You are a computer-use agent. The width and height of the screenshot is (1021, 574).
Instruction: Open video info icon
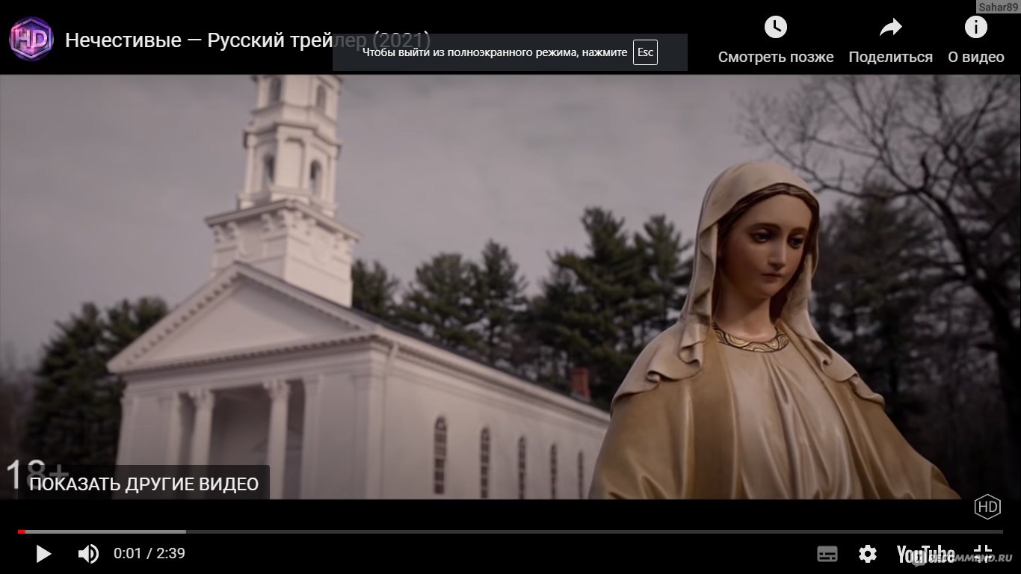[x=975, y=28]
